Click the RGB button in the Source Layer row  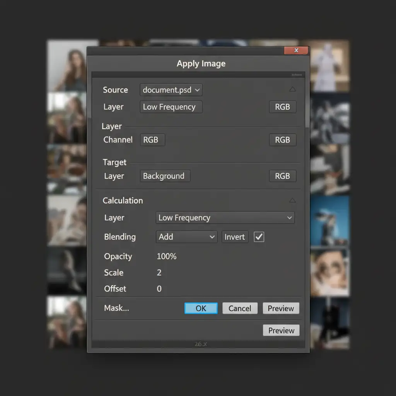point(282,107)
